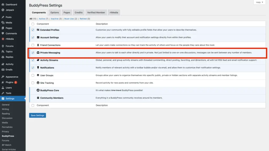Image resolution: width=269 pixels, height=151 pixels.
Task: Click the Appearance brush icon
Action: tap(3, 77)
